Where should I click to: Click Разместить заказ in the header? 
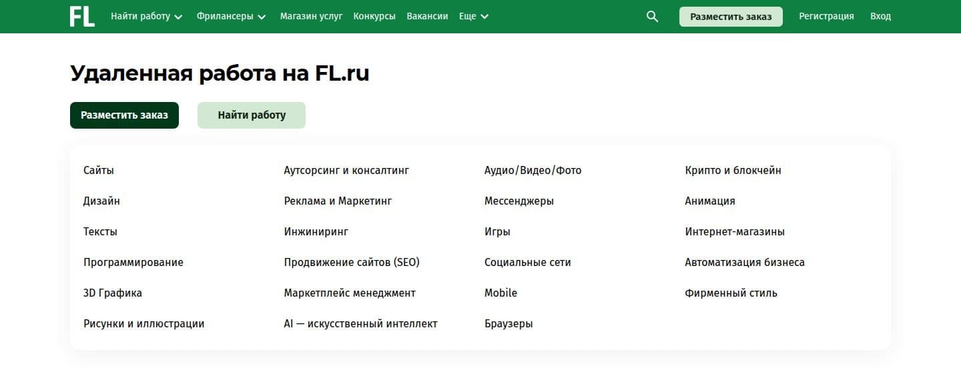pyautogui.click(x=731, y=17)
